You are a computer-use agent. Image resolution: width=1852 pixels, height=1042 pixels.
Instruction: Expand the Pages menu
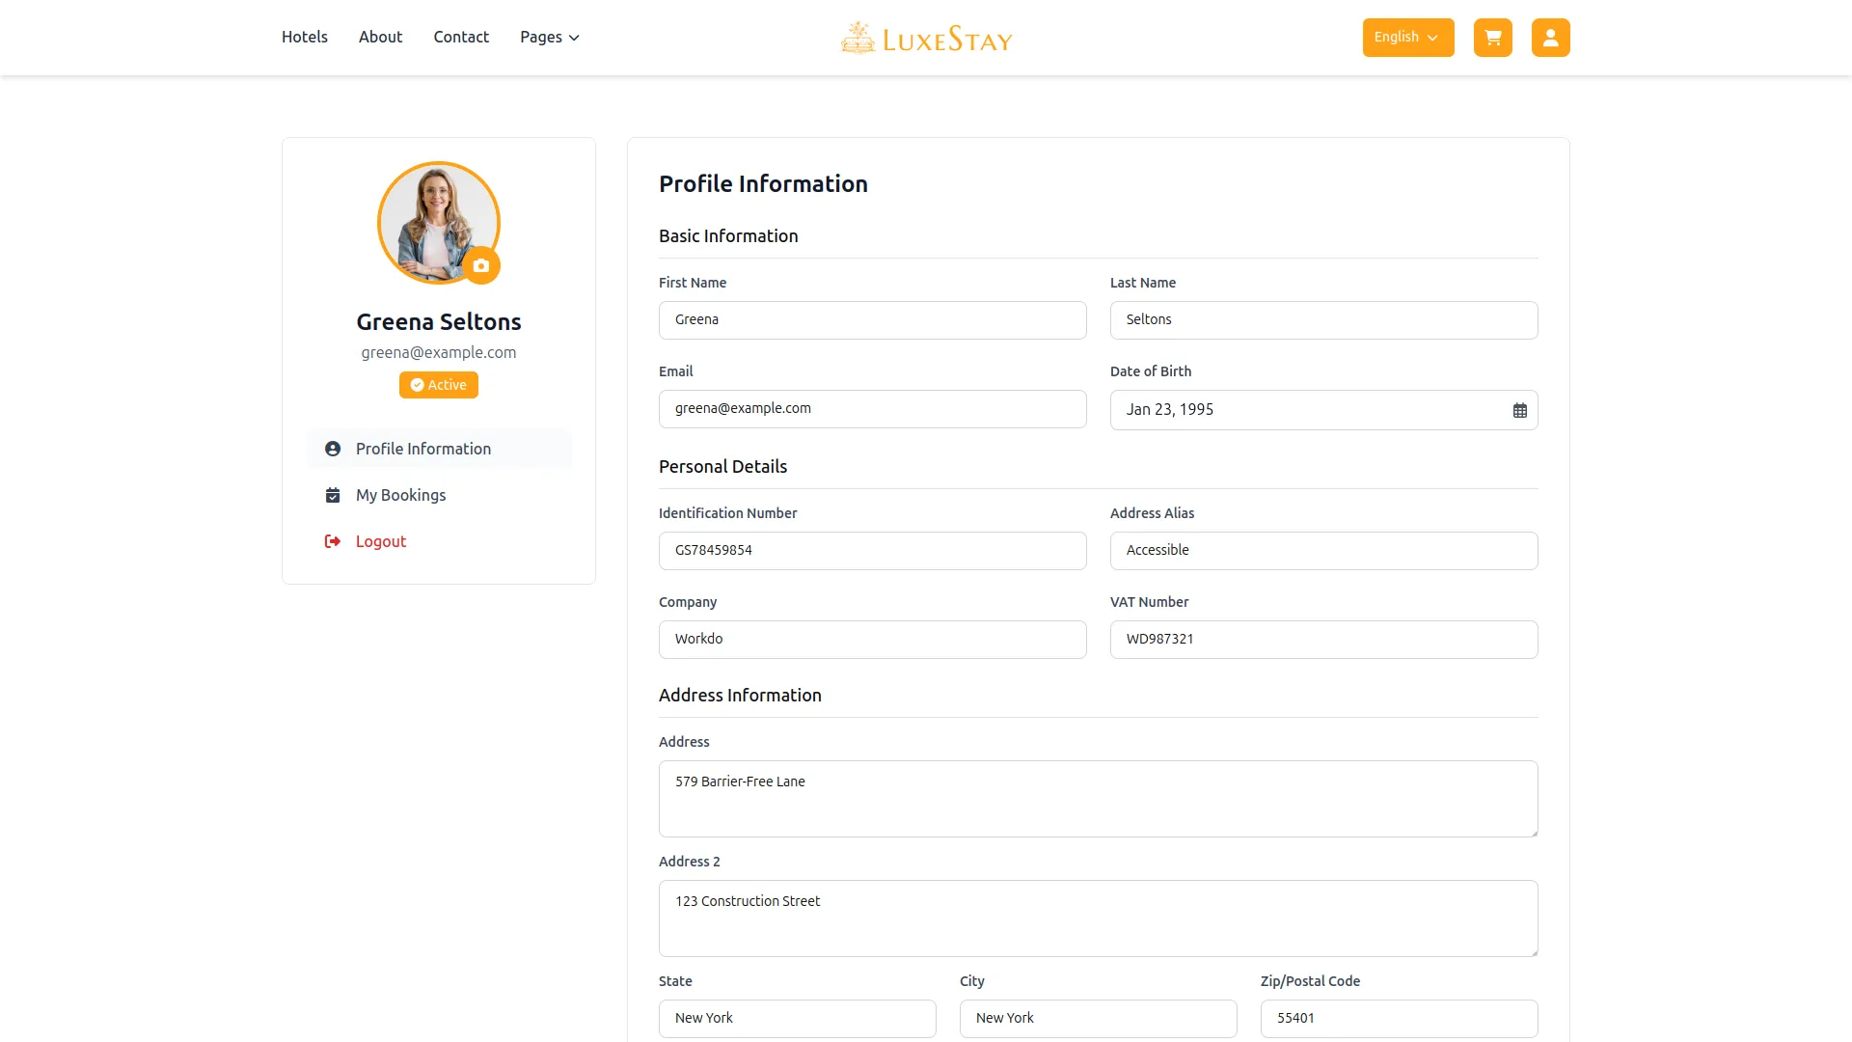550,37
